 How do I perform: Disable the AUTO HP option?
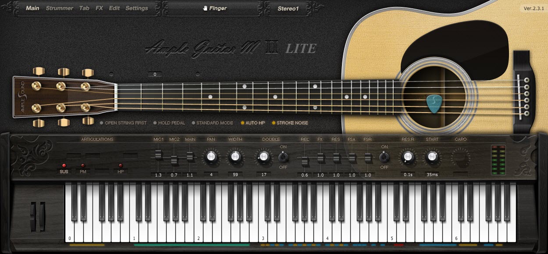pyautogui.click(x=253, y=123)
